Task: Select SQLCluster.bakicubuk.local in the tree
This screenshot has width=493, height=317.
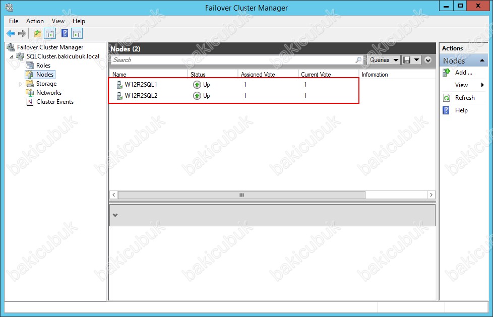Action: coord(63,56)
